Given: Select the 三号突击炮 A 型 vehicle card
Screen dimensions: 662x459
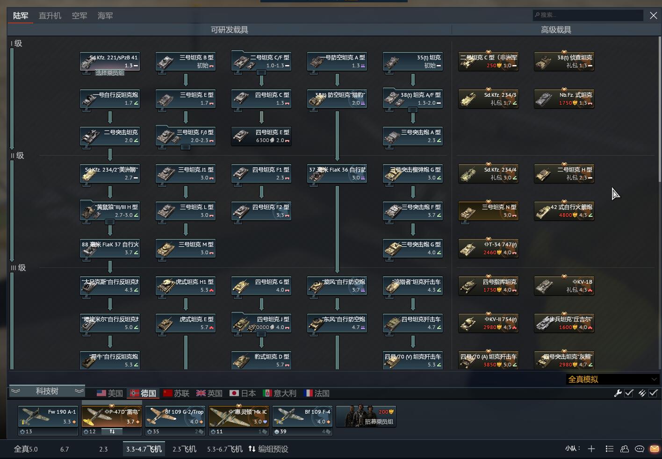Looking at the screenshot, I should point(413,136).
